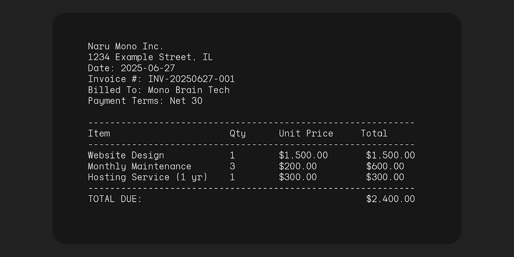Click the Qty column header
The image size is (514, 257).
click(x=238, y=134)
